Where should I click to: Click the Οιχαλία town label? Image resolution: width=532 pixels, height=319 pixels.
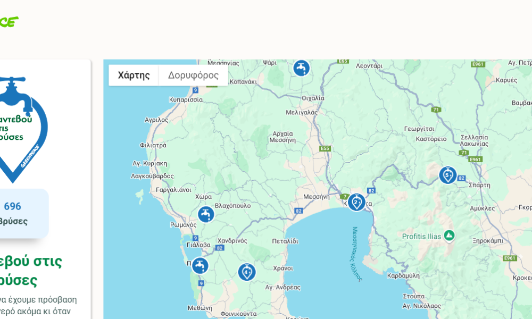coord(313,98)
